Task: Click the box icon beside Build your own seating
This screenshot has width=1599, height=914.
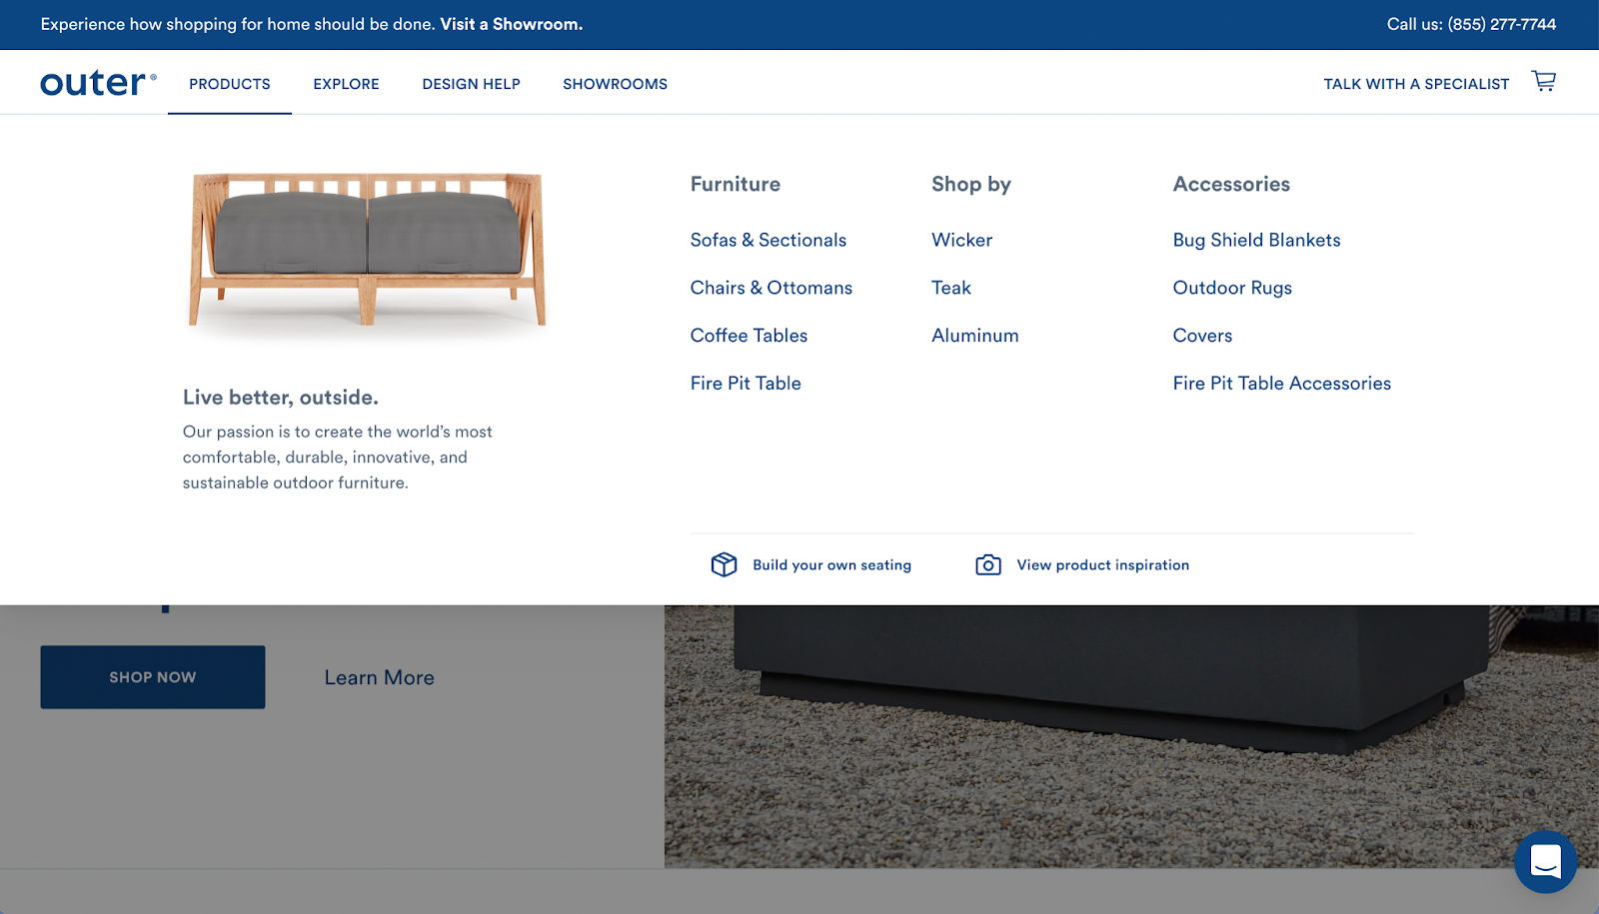Action: click(x=724, y=564)
